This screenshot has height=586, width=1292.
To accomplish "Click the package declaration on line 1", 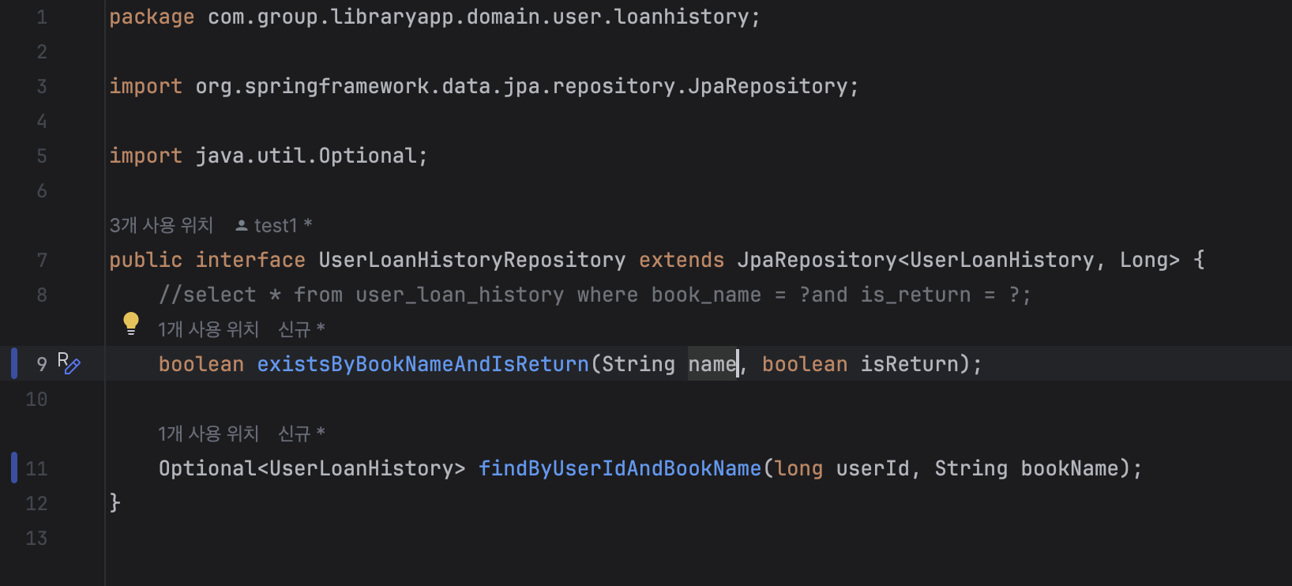I will (434, 17).
